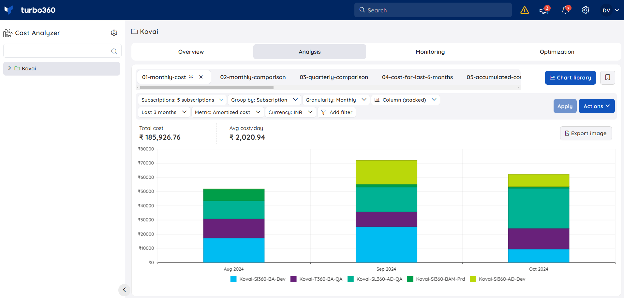This screenshot has height=298, width=624.
Task: Toggle Kovai-SI360-BA-Dev legend series
Action: (258, 279)
